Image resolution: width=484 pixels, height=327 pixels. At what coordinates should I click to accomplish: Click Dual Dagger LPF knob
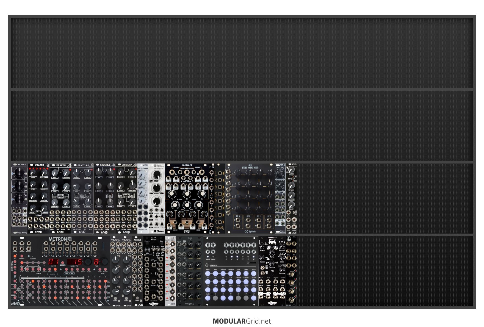tap(156, 175)
